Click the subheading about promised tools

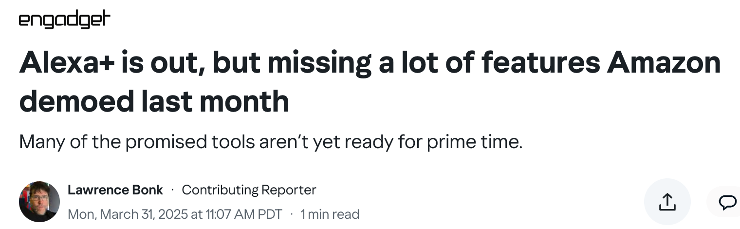point(270,142)
